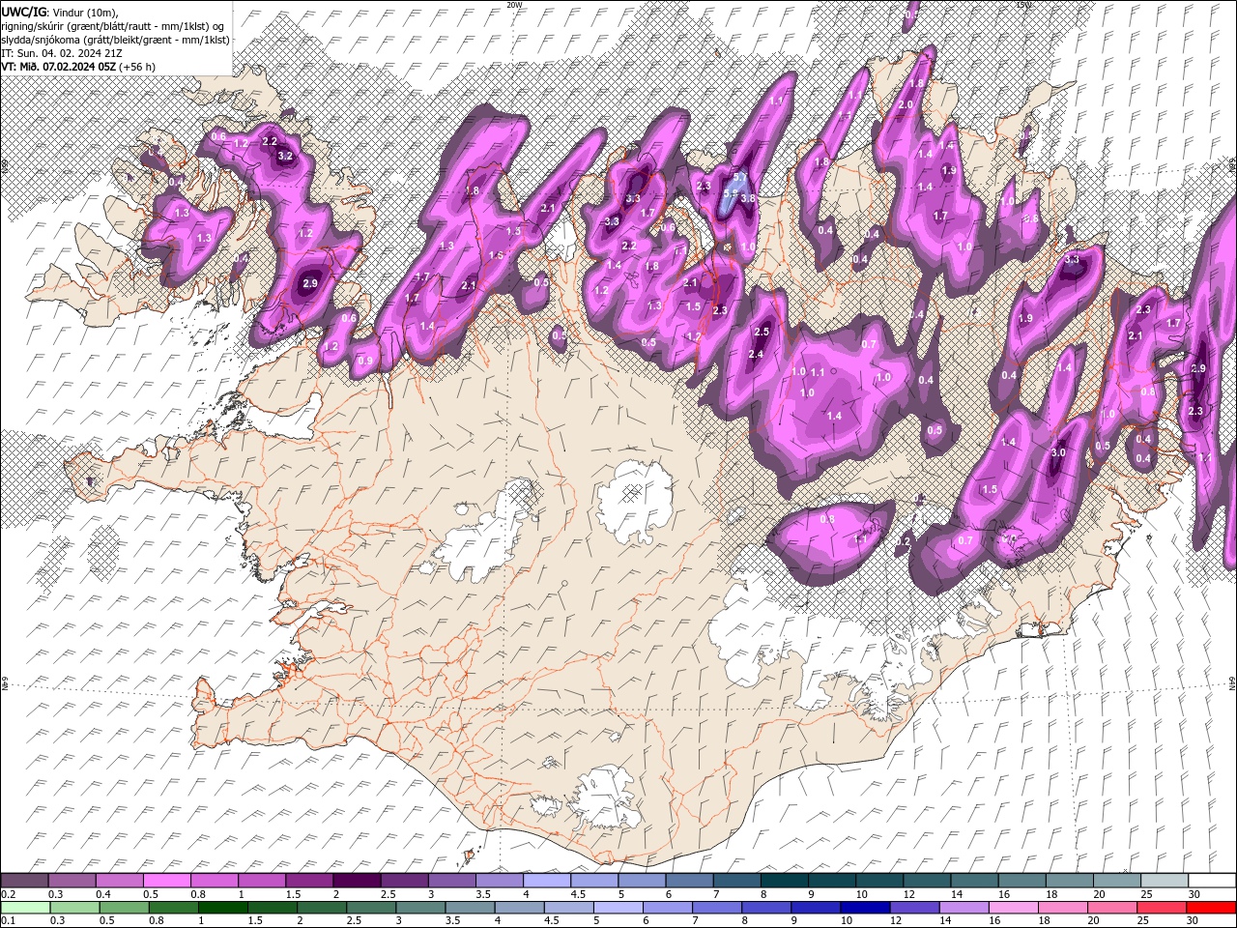
Task: Pick the dark green 1 mm rain swatch
Action: 222,908
